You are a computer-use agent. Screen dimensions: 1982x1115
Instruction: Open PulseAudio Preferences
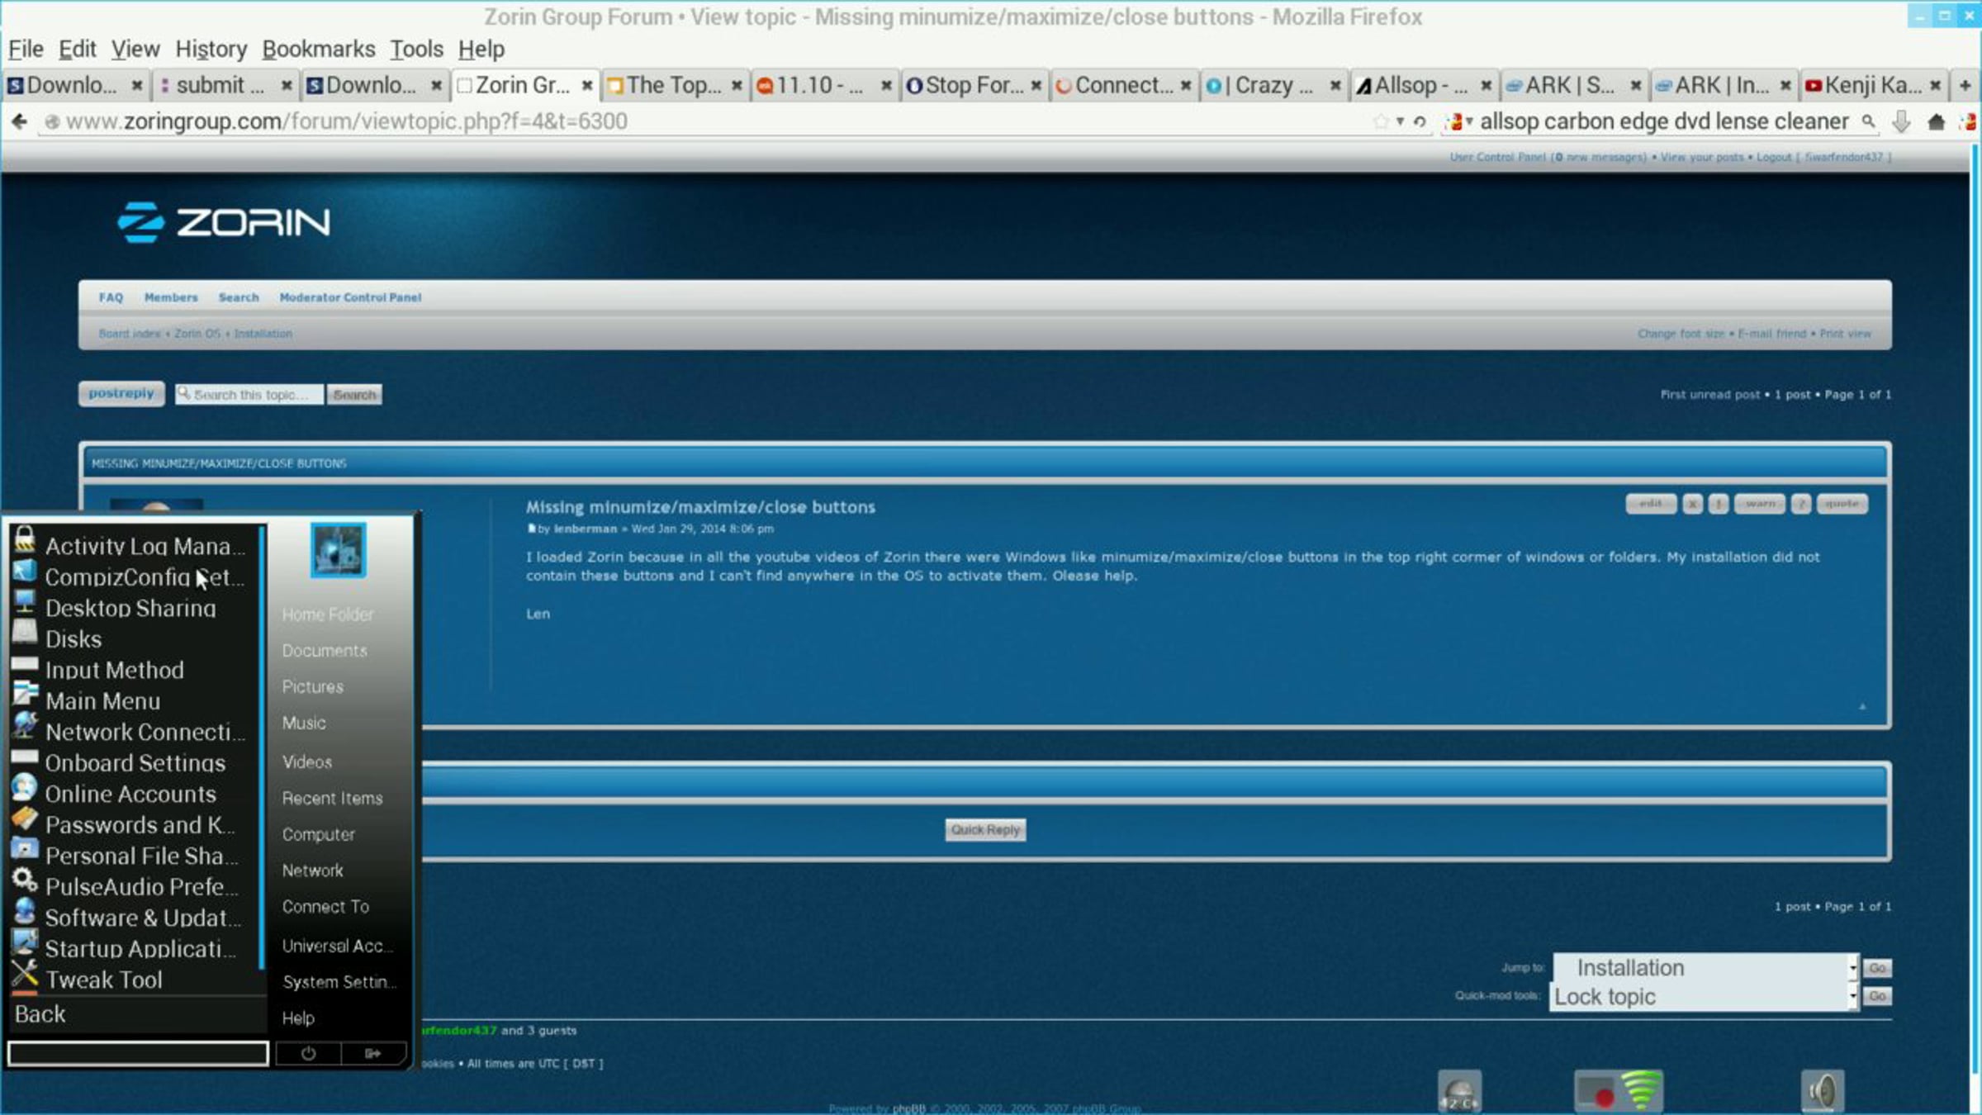pyautogui.click(x=136, y=886)
